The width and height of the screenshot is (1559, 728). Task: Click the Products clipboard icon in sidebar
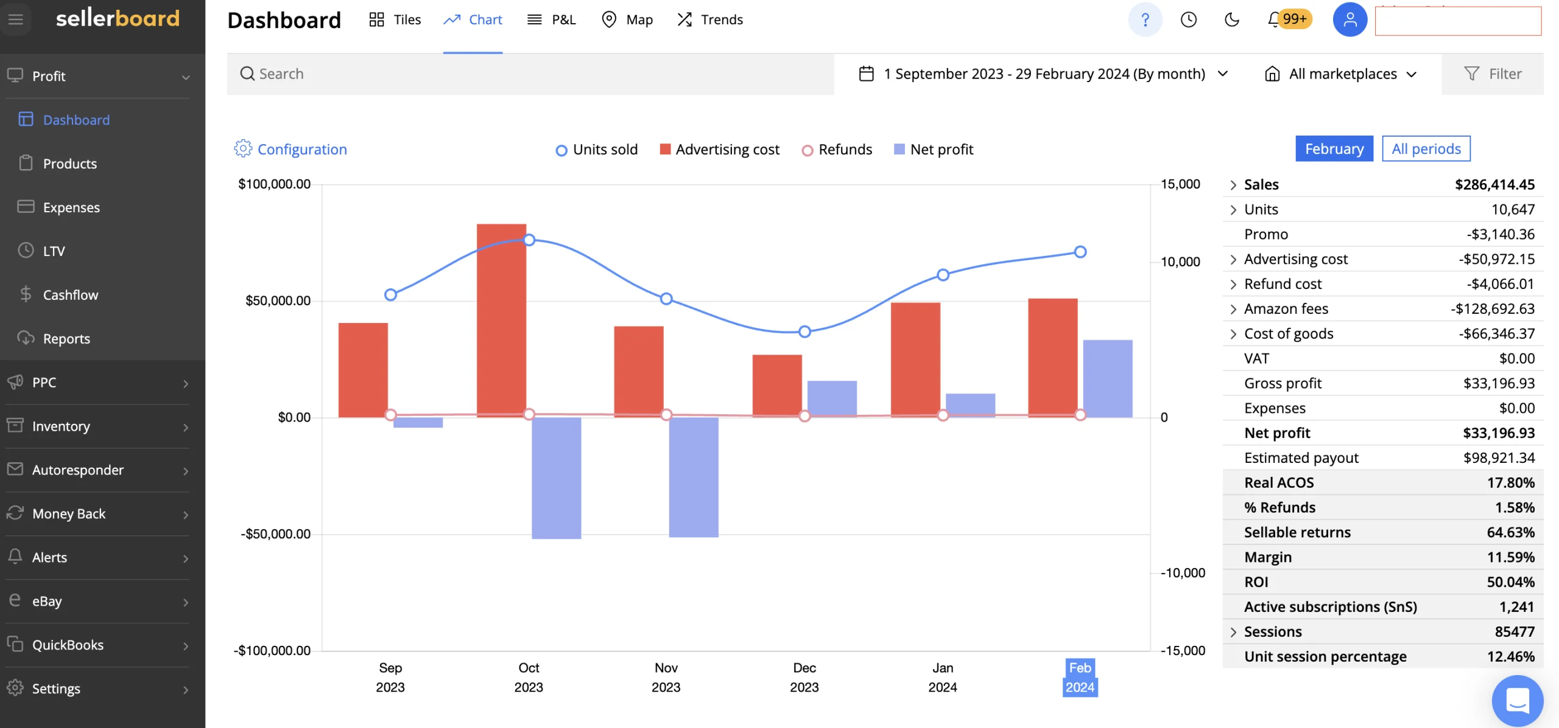(26, 163)
